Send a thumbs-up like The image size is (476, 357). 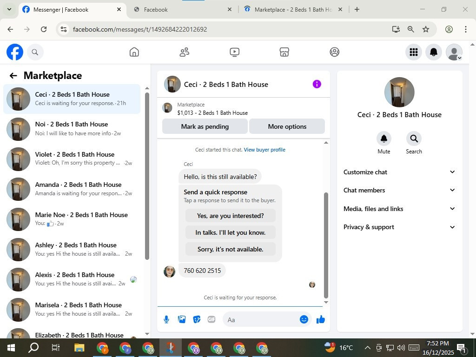point(321,319)
